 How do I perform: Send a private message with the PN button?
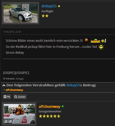click(7, 97)
